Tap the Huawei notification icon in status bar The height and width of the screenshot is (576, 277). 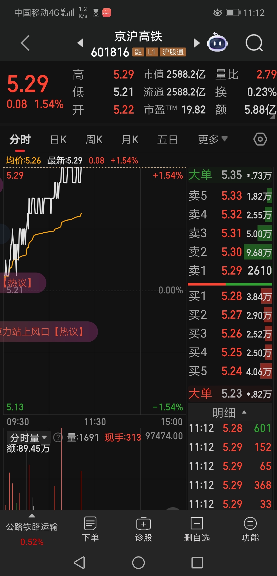107,13
